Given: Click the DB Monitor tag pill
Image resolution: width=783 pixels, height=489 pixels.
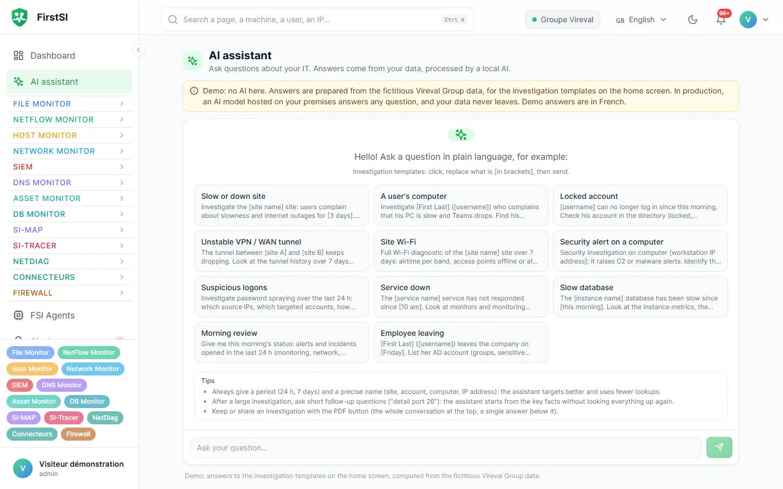Looking at the screenshot, I should 87,402.
